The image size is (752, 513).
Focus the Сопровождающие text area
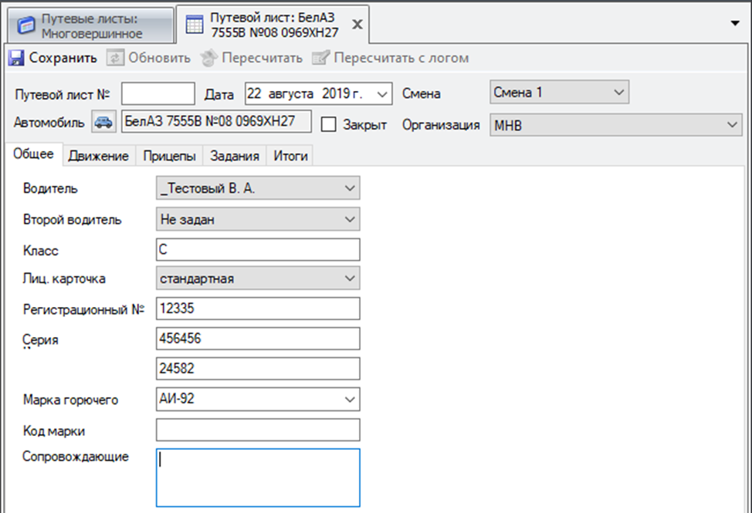coord(258,477)
